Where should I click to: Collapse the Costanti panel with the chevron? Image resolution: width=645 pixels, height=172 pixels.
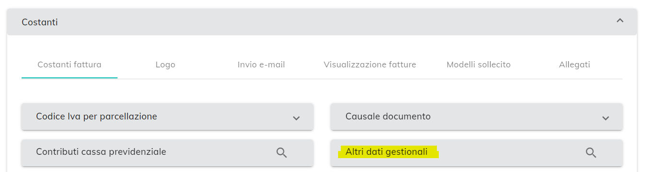620,21
